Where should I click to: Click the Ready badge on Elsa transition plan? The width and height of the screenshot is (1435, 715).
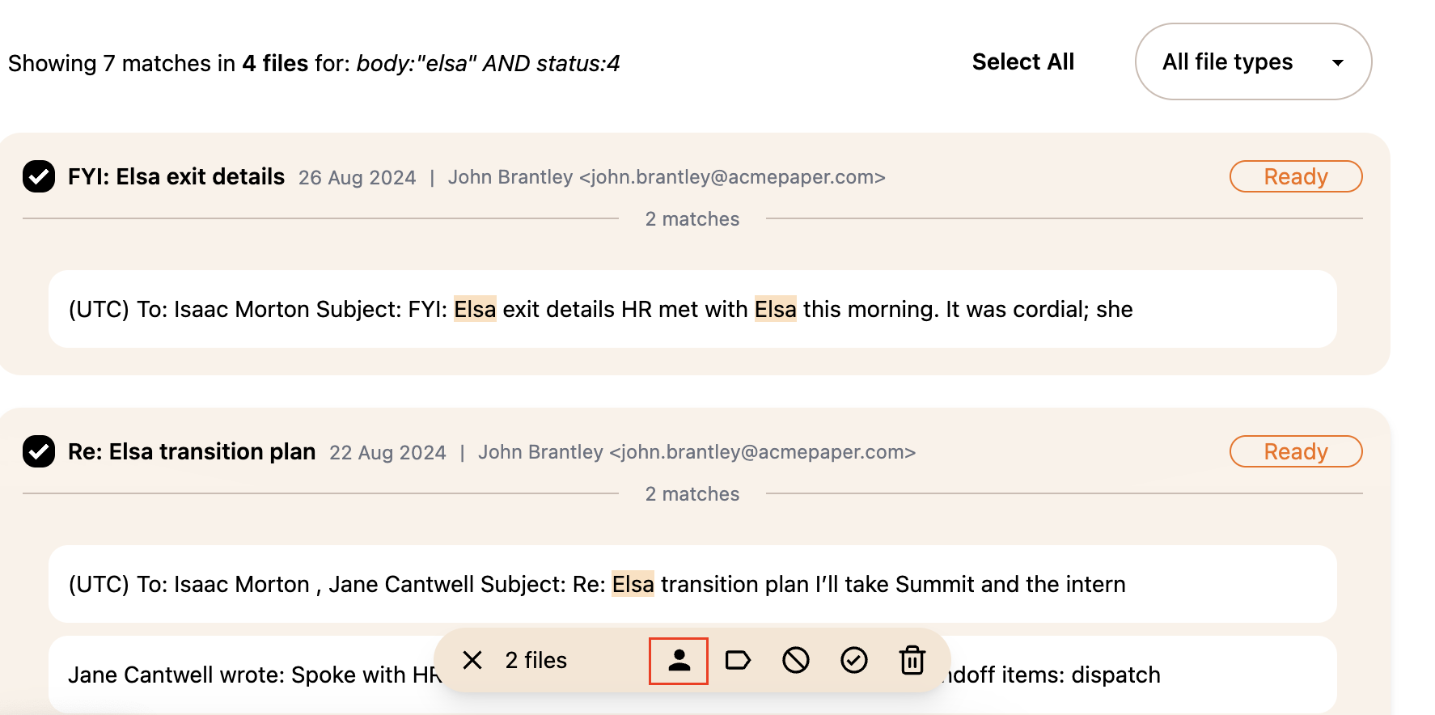tap(1296, 451)
